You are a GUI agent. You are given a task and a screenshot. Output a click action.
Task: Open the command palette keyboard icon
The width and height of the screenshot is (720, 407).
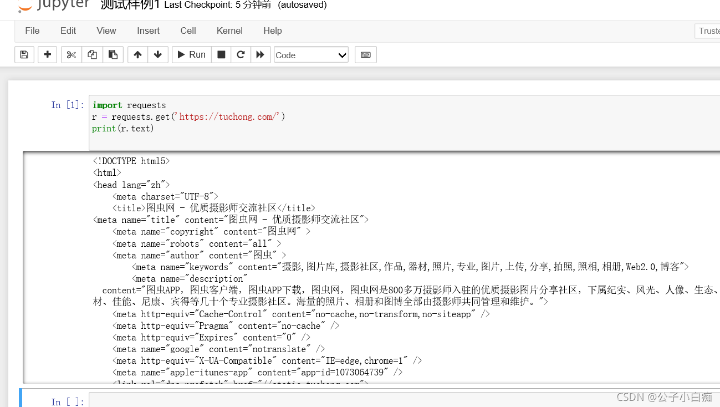(x=366, y=55)
